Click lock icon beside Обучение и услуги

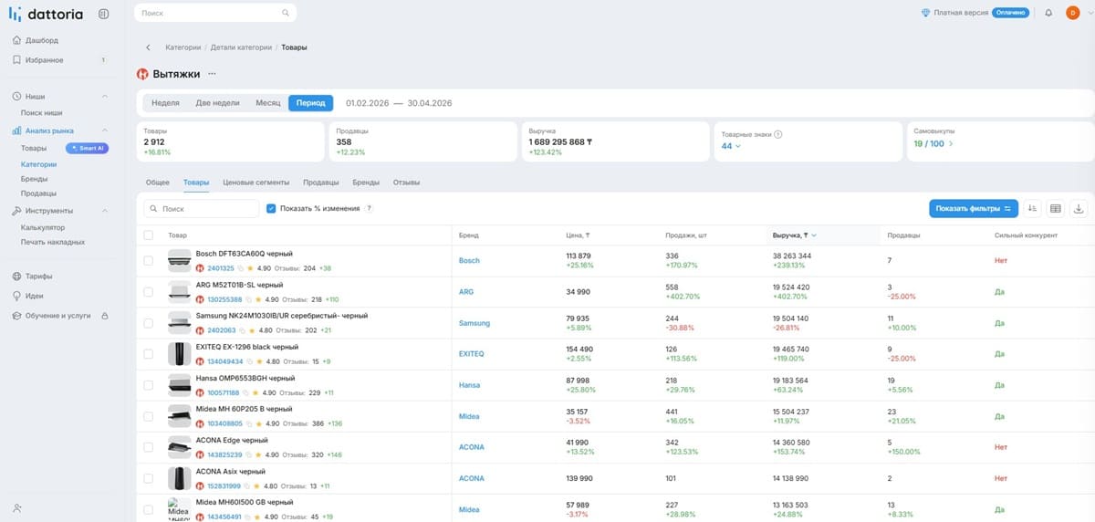tap(105, 315)
